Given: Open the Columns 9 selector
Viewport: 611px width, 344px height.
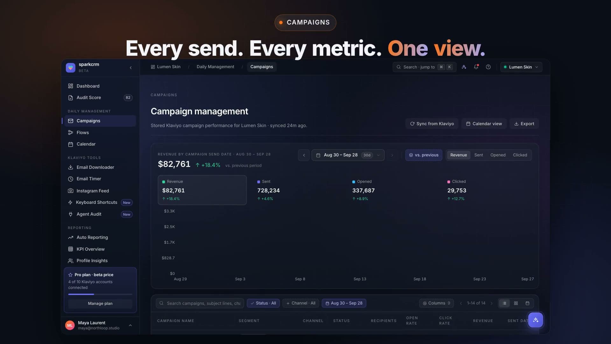Looking at the screenshot, I should click(436, 303).
